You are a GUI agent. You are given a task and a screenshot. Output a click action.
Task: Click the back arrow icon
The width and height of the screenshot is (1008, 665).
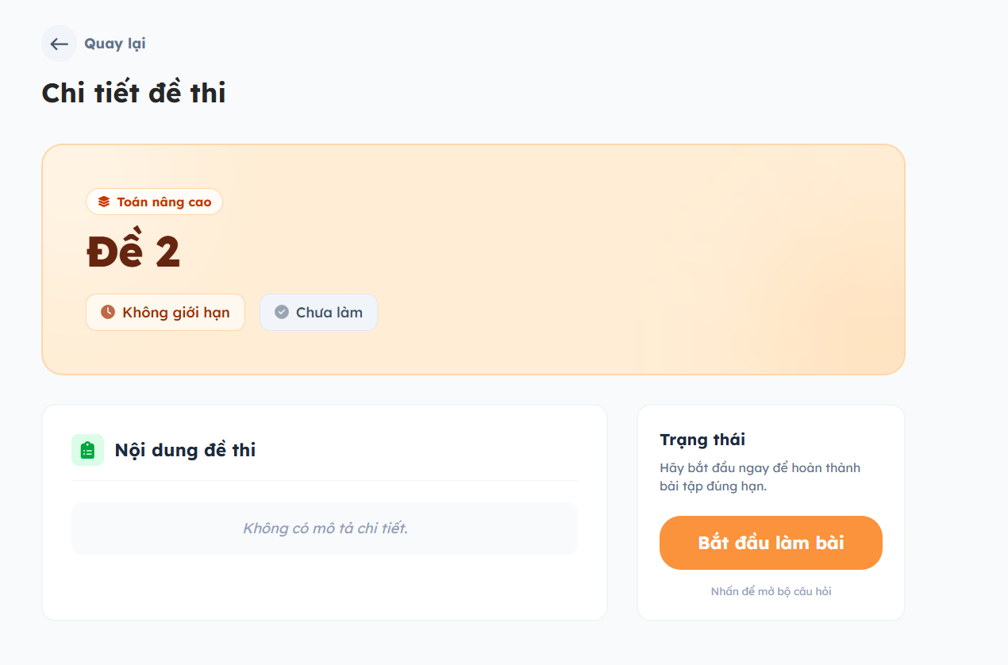pos(59,44)
